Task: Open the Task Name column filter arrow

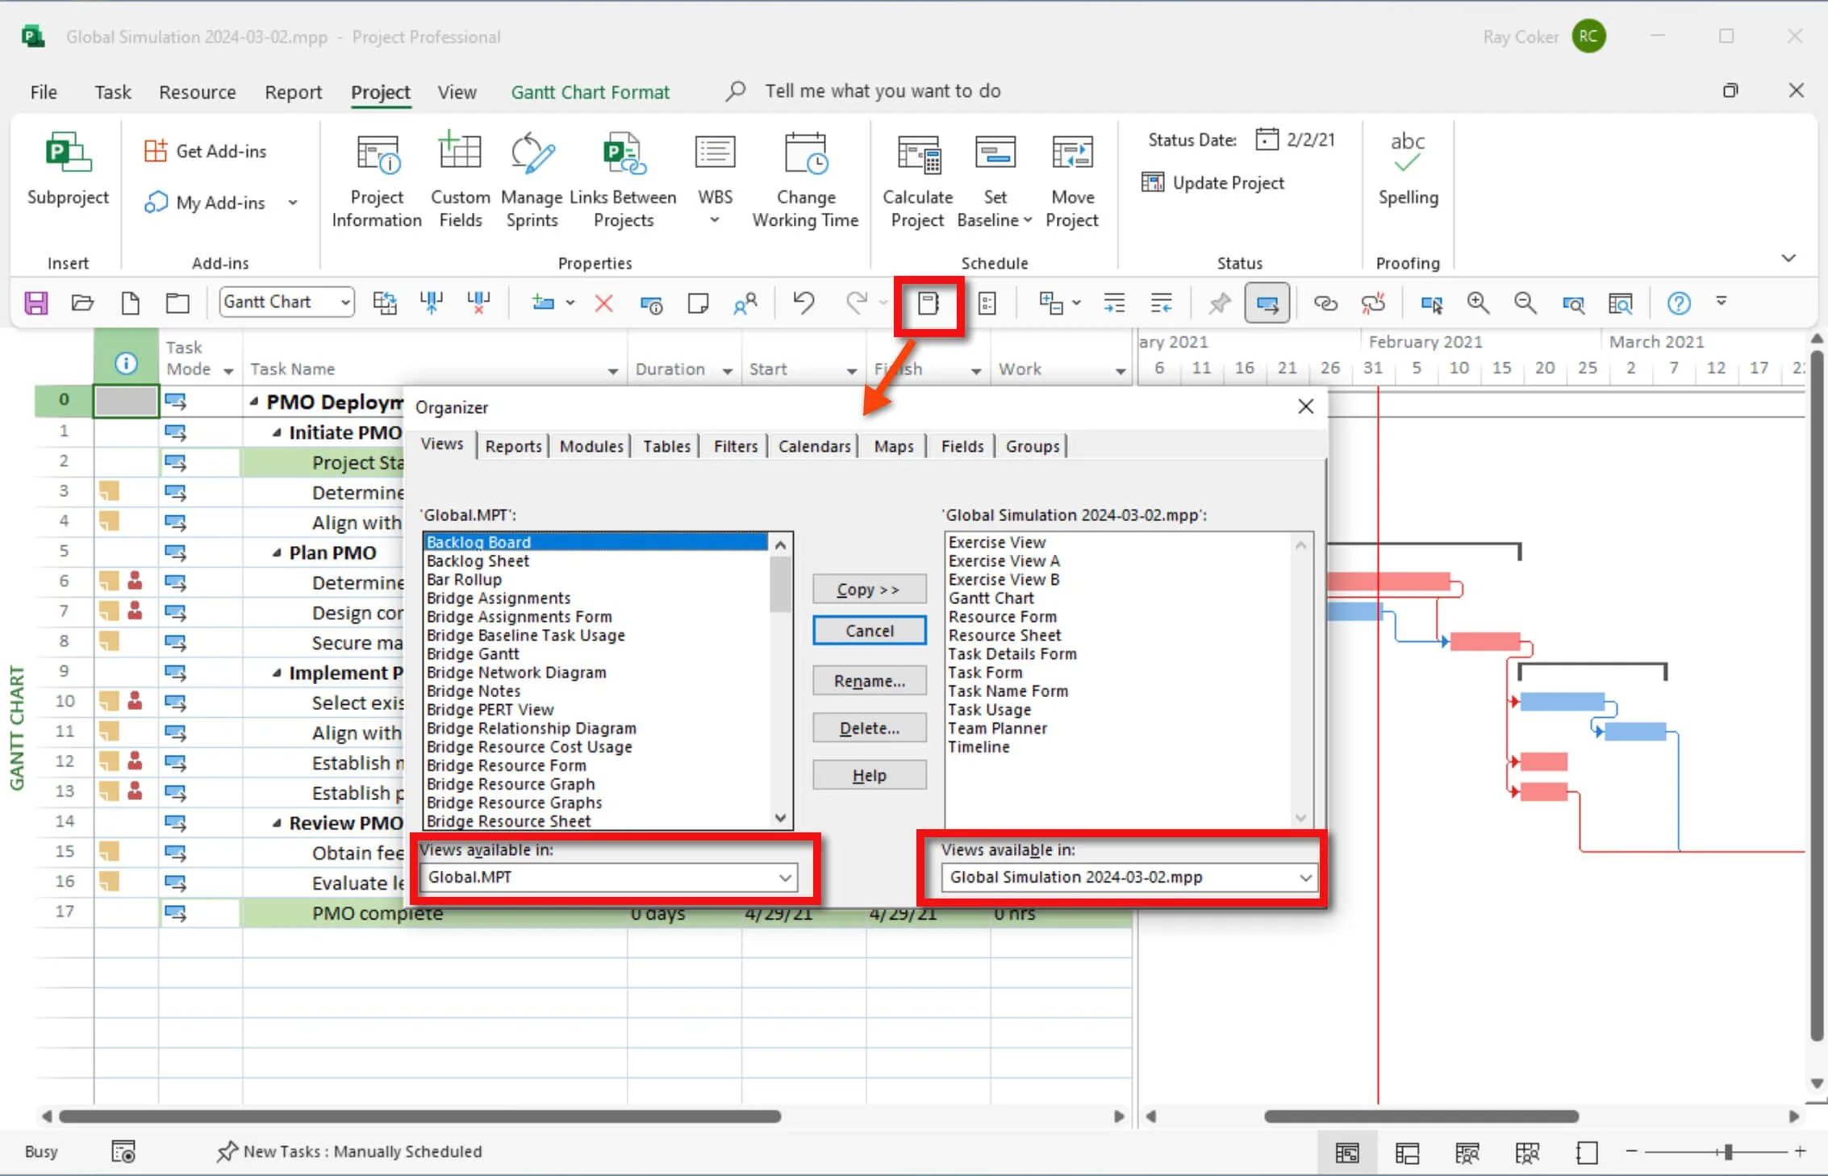Action: pos(613,370)
